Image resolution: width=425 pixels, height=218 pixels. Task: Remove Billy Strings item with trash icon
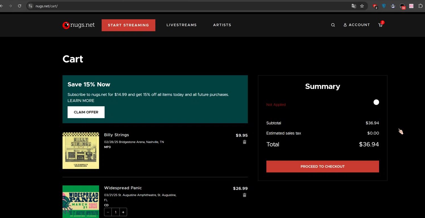click(x=245, y=142)
